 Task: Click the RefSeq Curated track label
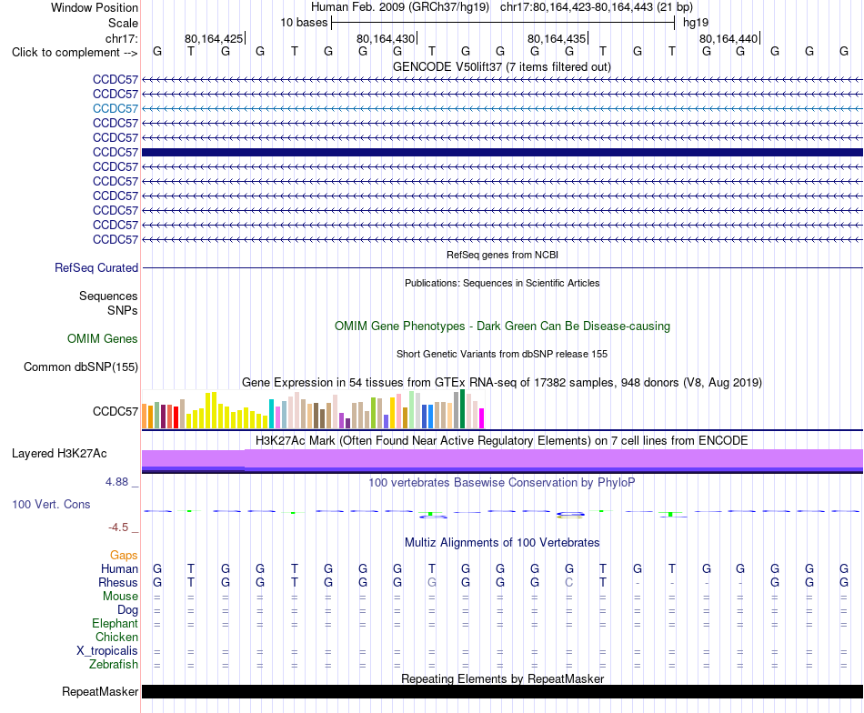pyautogui.click(x=96, y=267)
